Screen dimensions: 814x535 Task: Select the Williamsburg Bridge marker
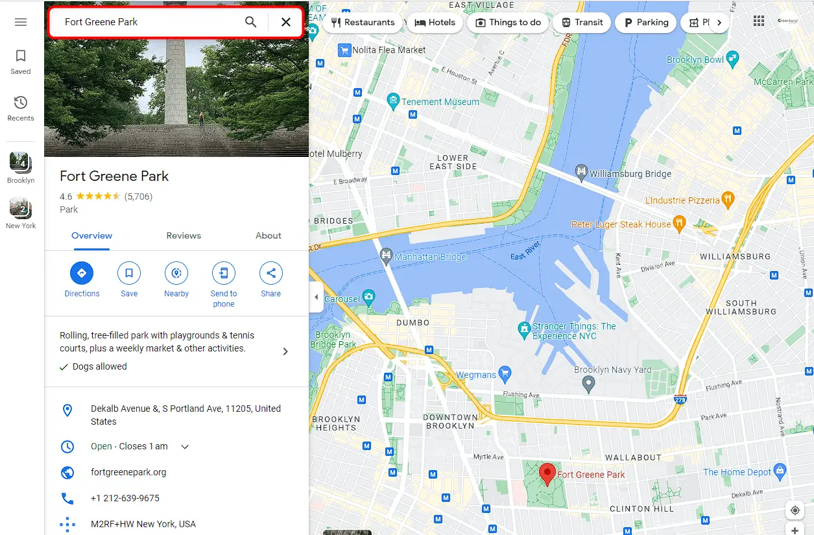point(581,172)
